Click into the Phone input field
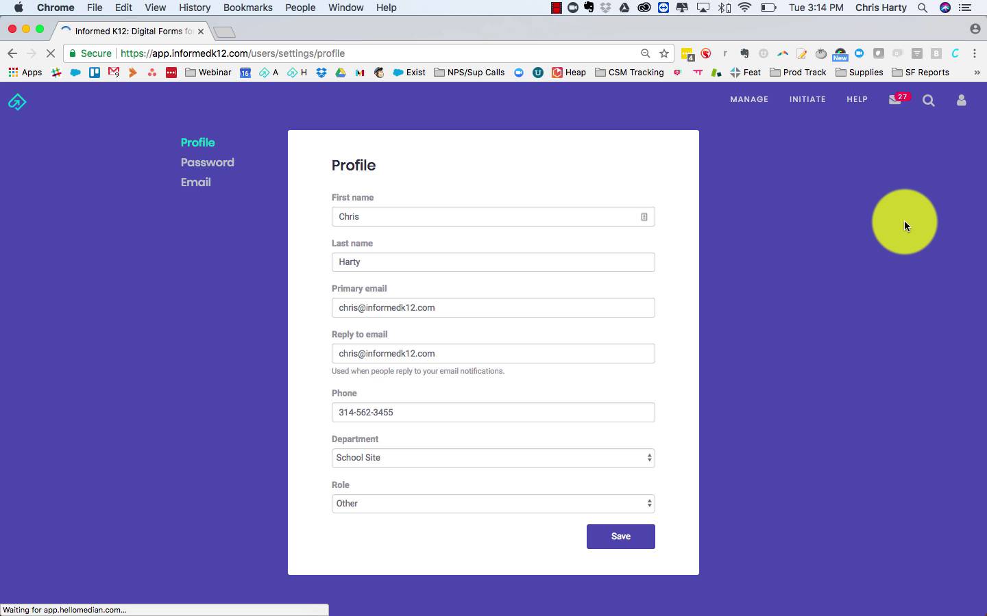This screenshot has height=616, width=987. tap(493, 413)
